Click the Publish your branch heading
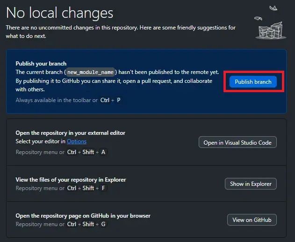 (x=41, y=64)
